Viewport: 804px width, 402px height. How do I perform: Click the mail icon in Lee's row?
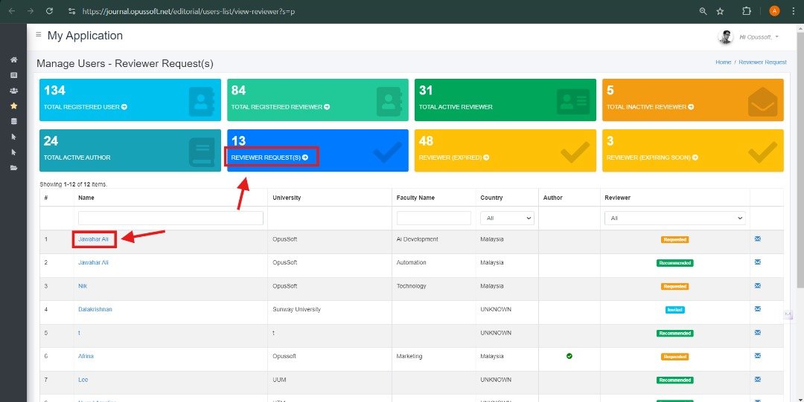(757, 380)
